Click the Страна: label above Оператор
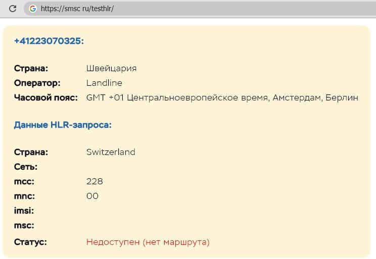The width and height of the screenshot is (376, 259). (x=31, y=69)
